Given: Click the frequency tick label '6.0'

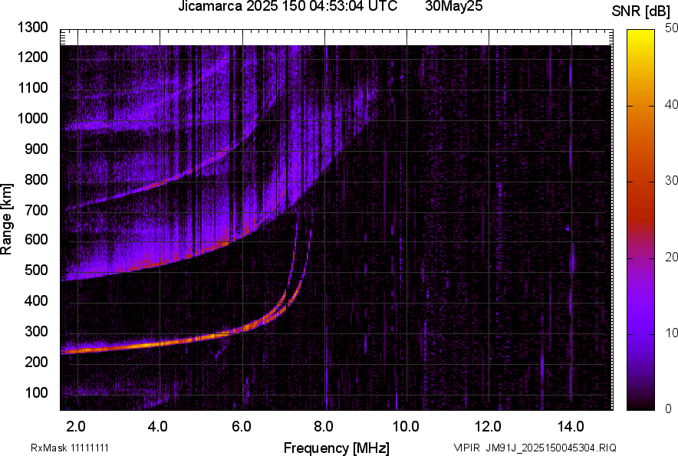Looking at the screenshot, I should pyautogui.click(x=242, y=427).
